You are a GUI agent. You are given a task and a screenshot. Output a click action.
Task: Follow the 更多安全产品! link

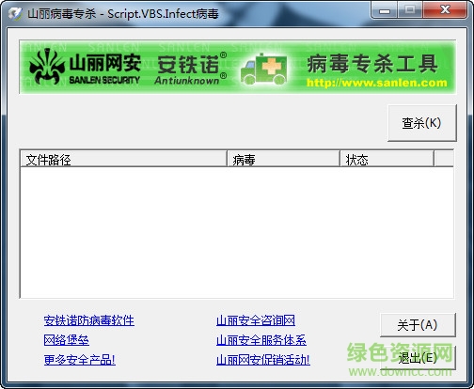coord(80,360)
